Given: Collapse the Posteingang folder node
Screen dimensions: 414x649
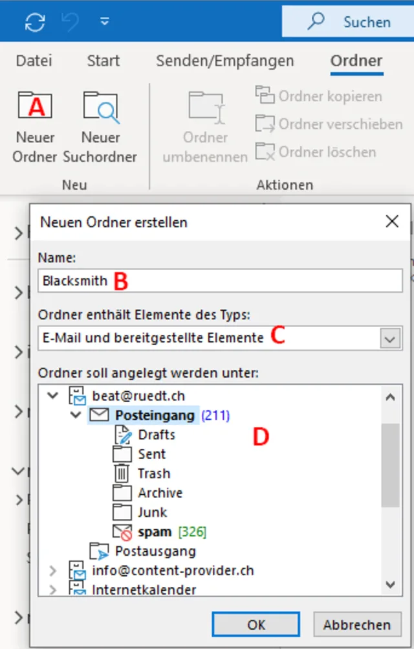Looking at the screenshot, I should pos(77,415).
